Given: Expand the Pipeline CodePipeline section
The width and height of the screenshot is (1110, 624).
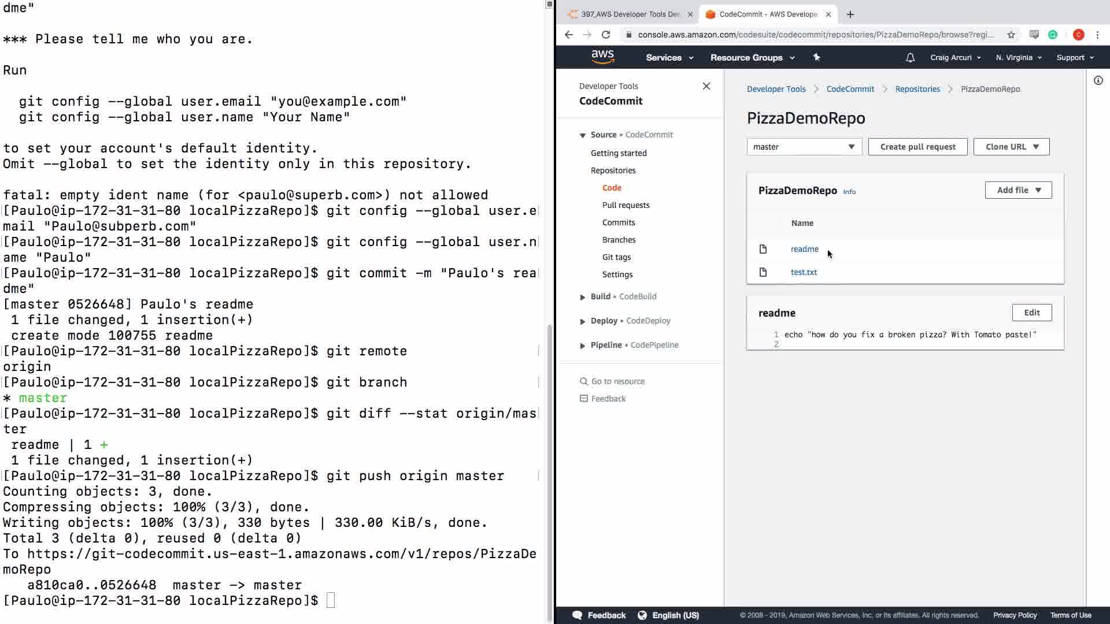Looking at the screenshot, I should point(583,346).
